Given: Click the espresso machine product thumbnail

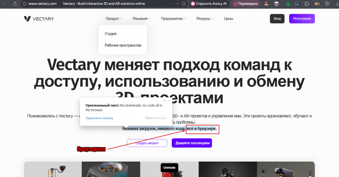Looking at the screenshot, I should coord(286,170).
